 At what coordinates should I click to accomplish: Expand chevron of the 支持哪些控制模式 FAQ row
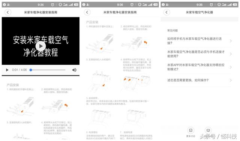pos(231,67)
